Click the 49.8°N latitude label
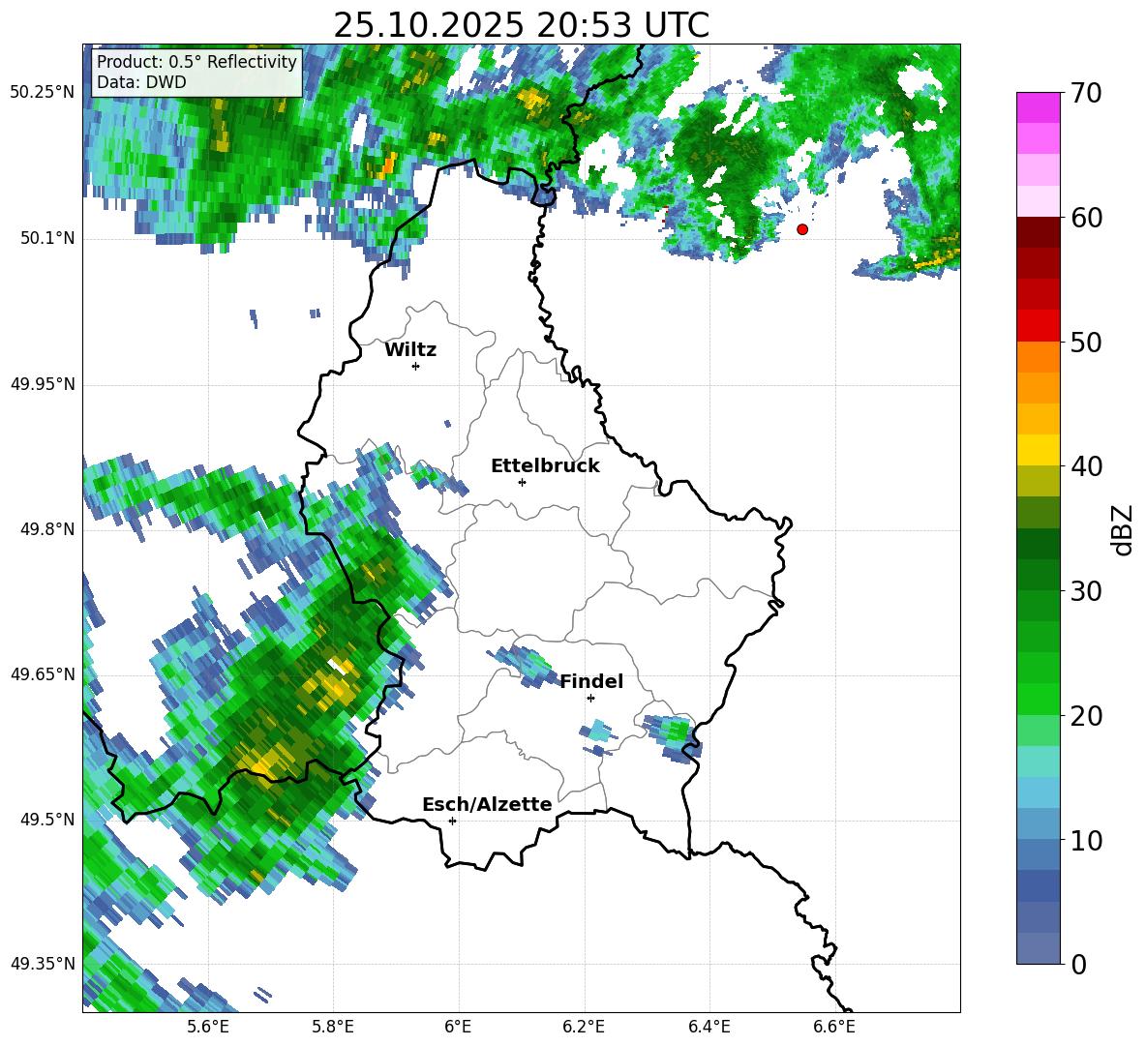This screenshot has width=1146, height=1046. pyautogui.click(x=47, y=528)
